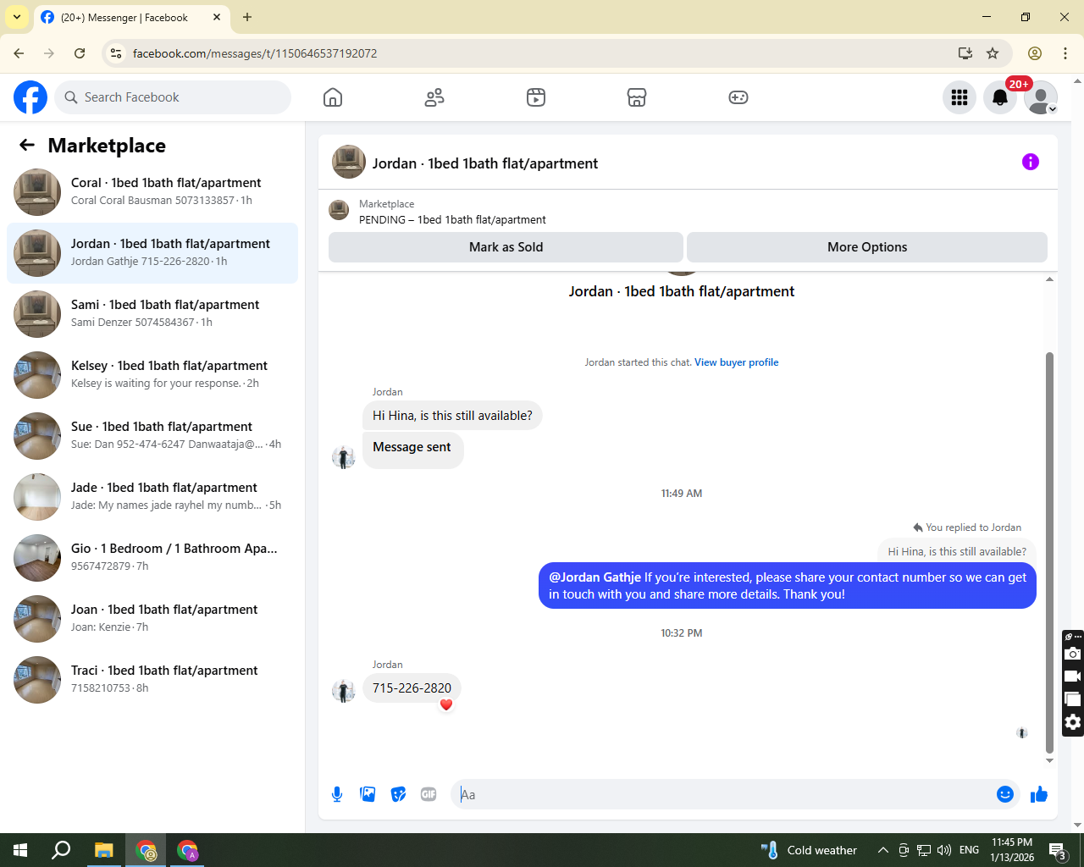Send a thumbs up like
This screenshot has width=1084, height=867.
[x=1039, y=794]
